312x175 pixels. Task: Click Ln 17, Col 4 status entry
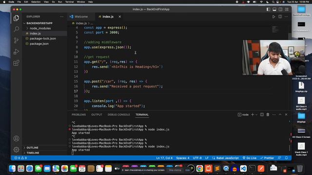coord(164,158)
